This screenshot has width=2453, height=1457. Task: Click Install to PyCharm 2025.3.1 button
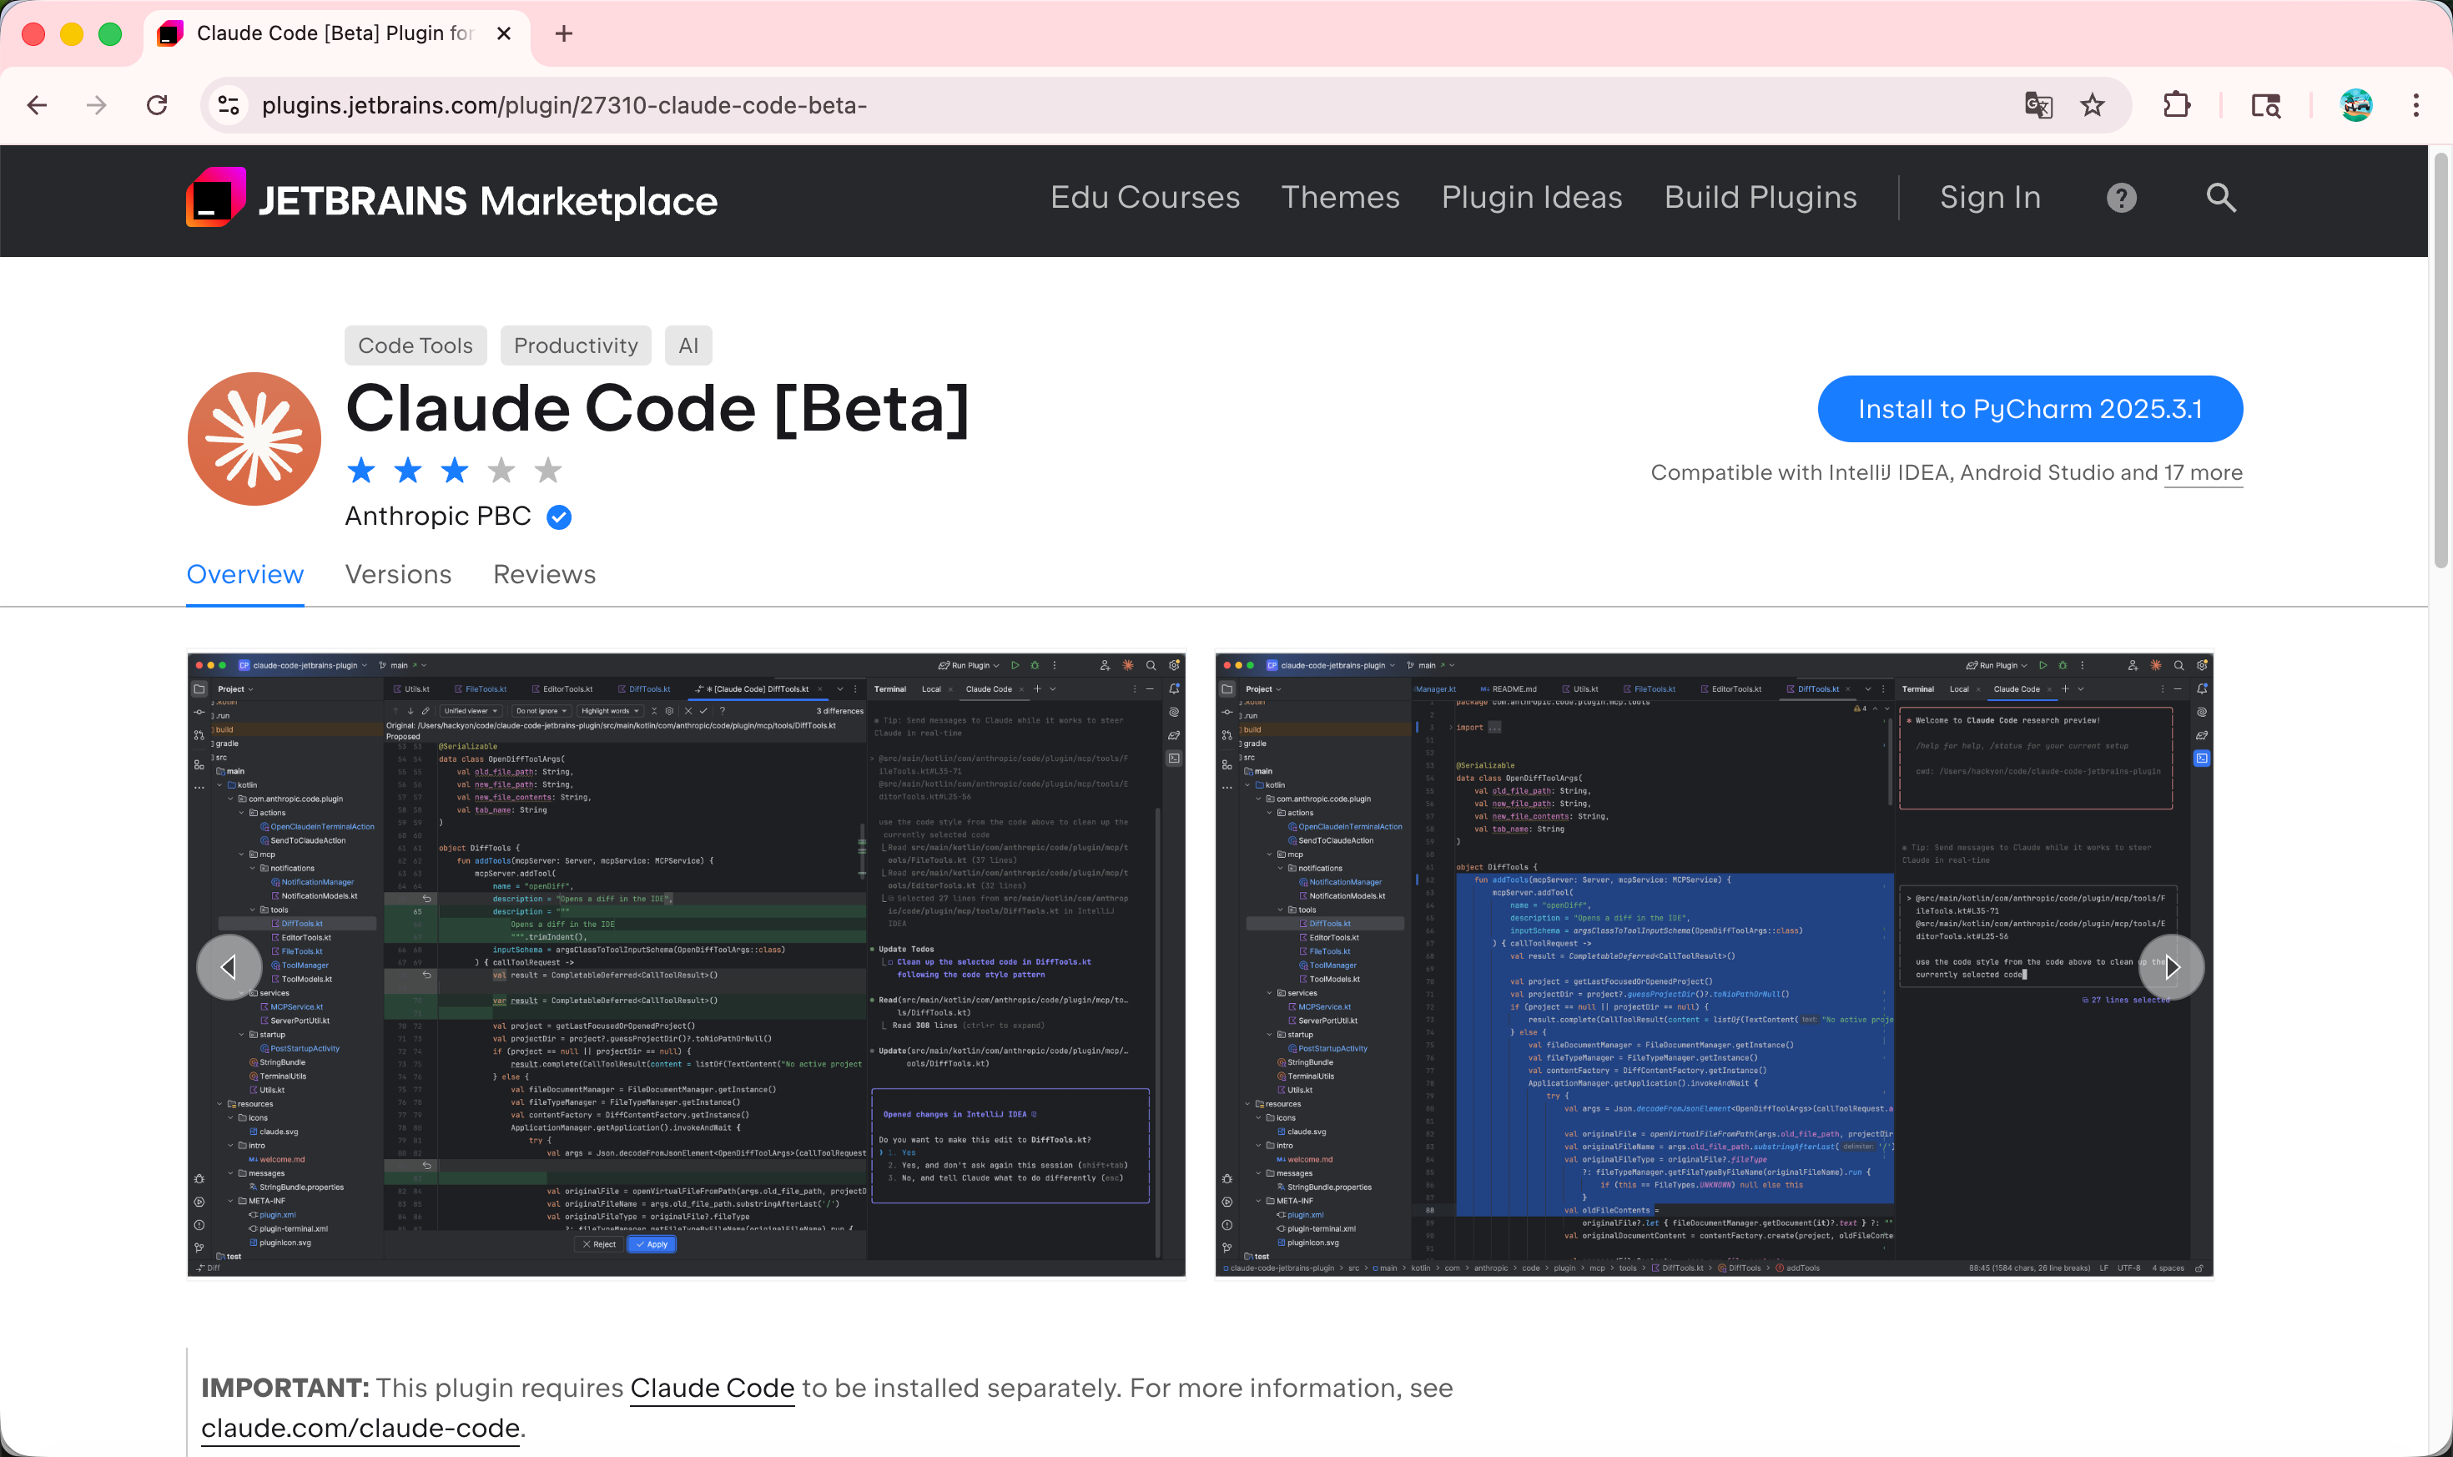point(2029,410)
